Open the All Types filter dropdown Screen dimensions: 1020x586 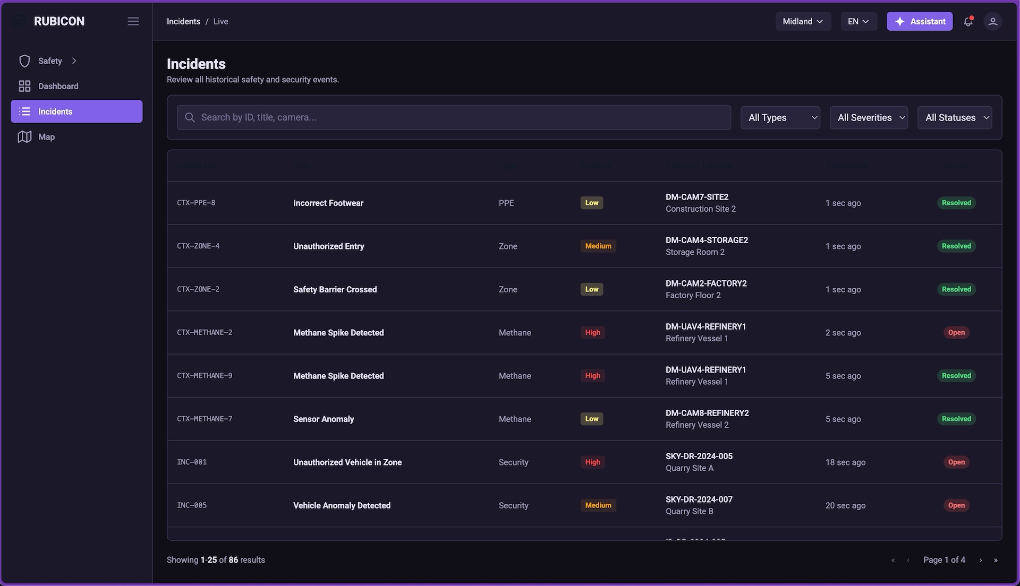pos(780,117)
